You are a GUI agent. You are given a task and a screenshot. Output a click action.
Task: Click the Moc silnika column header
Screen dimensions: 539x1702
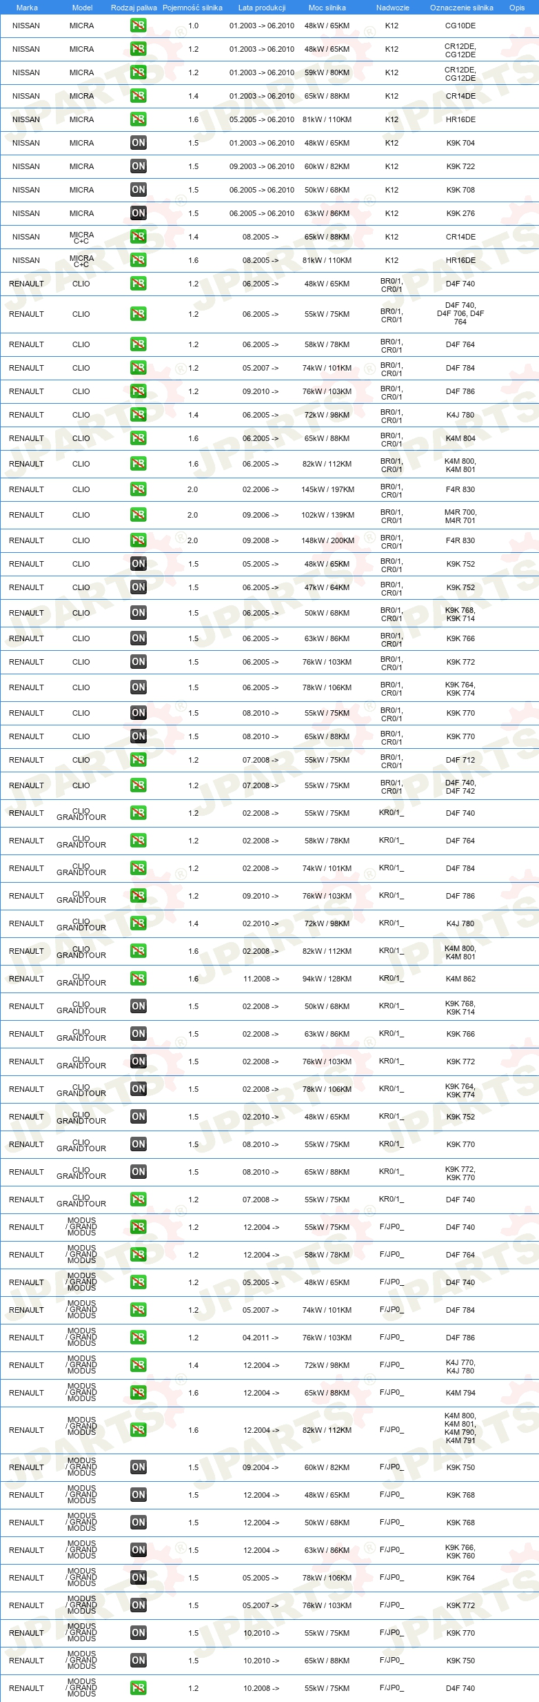[x=327, y=8]
